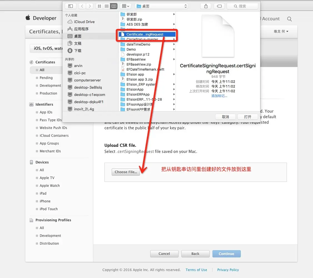Open the item arrangement dropdown
Viewport: 313px width, 278px height.
[125, 6]
